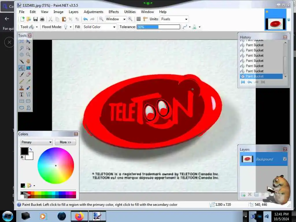Screen dimensions: 296x222
Task: Step backward in the History panel
Action: coord(249,82)
